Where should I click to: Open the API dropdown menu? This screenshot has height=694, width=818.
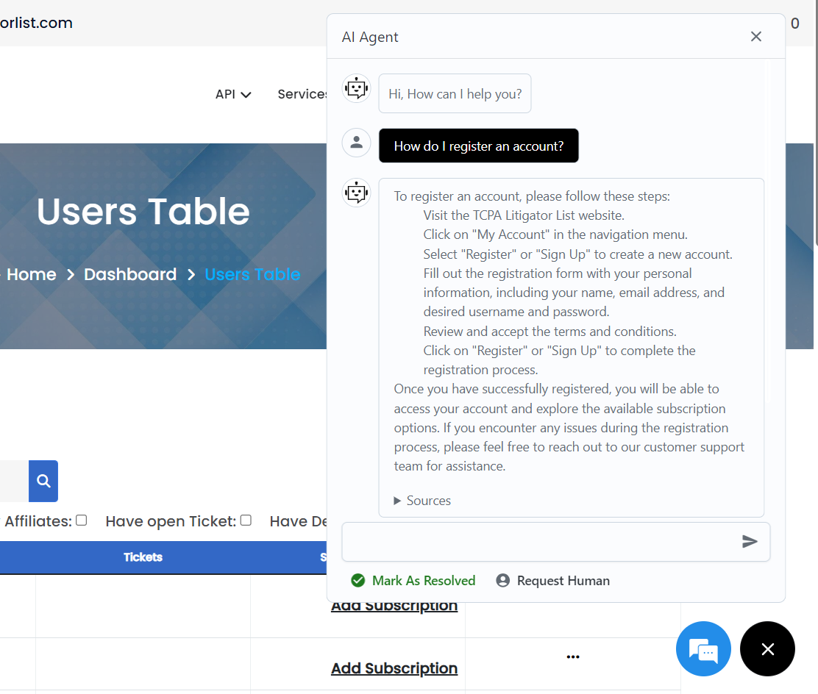[233, 94]
